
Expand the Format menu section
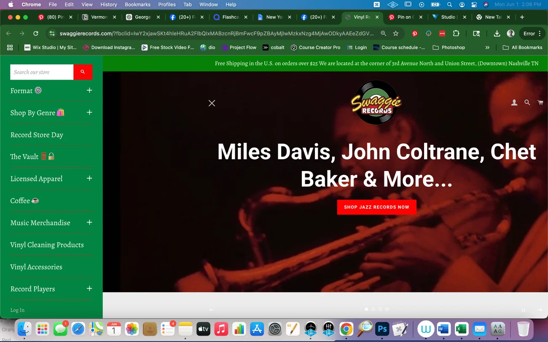[89, 91]
